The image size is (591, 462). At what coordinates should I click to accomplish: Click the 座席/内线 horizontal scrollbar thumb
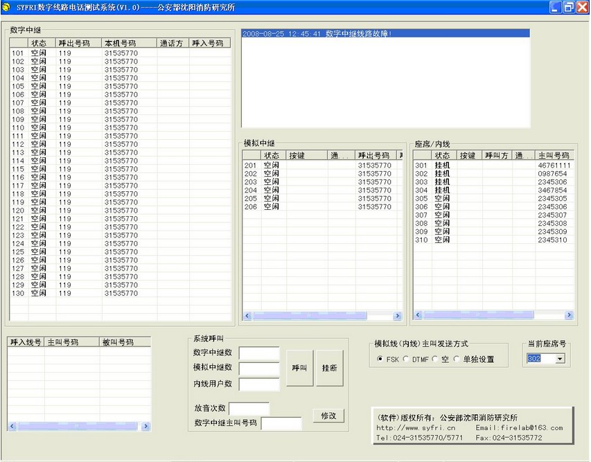[x=478, y=315]
